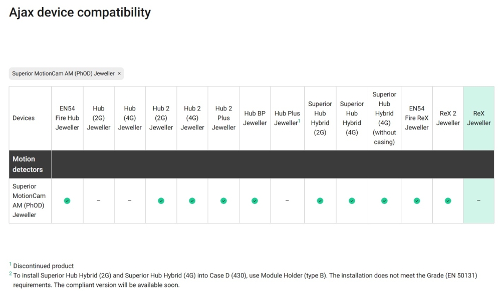This screenshot has height=291, width=501.
Task: Click the green check under Hub 2 Plus Jeweller
Action: [x=223, y=200]
